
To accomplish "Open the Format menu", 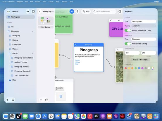I will pos(38,2).
